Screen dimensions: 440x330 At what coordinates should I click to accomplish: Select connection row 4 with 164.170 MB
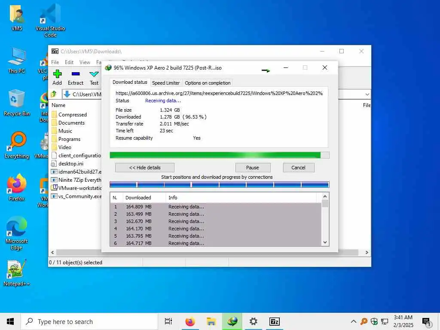click(x=216, y=229)
